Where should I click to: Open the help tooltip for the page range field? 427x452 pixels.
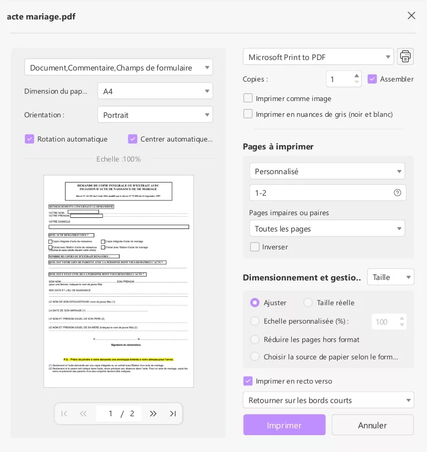[x=398, y=193]
